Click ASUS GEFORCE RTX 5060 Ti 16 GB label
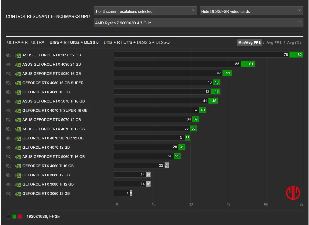 point(54,157)
